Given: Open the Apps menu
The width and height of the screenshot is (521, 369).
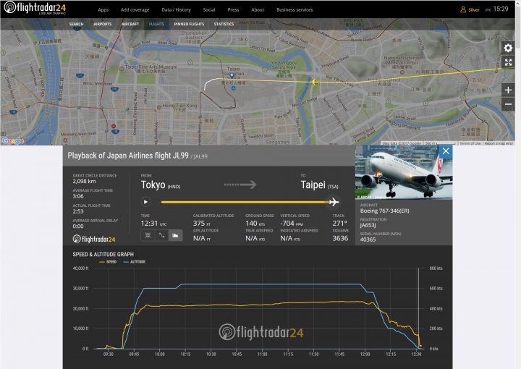Looking at the screenshot, I should (103, 10).
